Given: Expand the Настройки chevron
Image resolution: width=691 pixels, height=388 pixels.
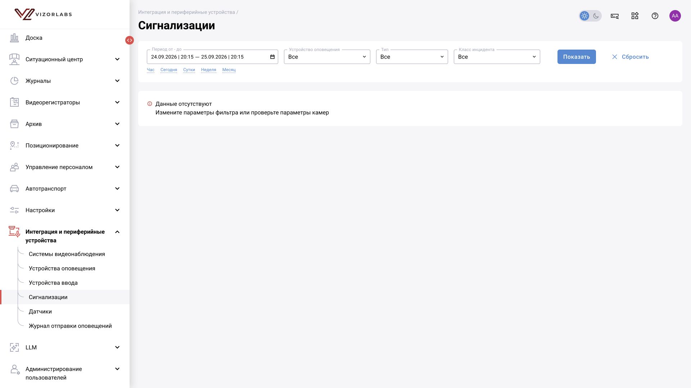Looking at the screenshot, I should 117,210.
